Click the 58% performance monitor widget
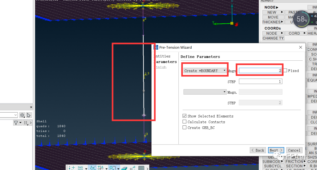Screen dimensions: 317x170 tap(302, 19)
